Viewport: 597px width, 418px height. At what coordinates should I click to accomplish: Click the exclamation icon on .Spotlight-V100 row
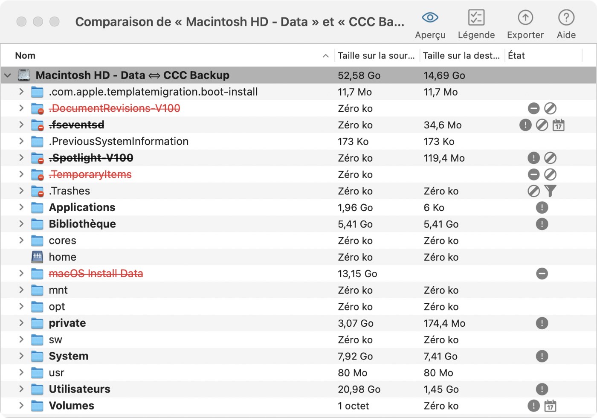point(533,158)
